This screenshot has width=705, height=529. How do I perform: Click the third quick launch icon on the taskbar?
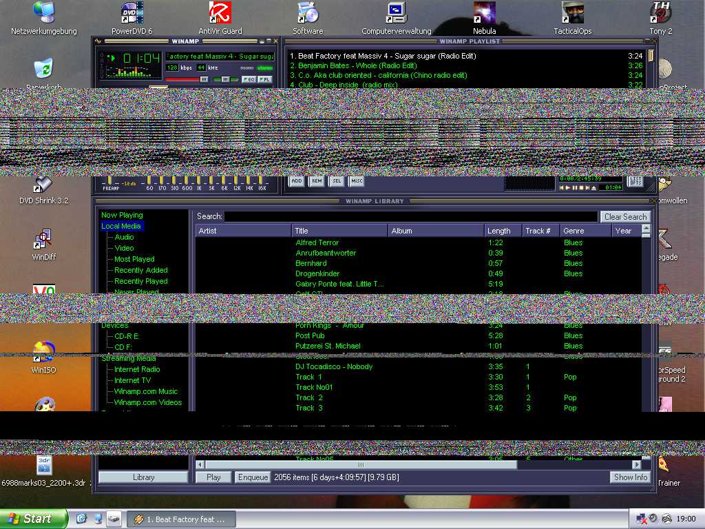click(x=114, y=519)
